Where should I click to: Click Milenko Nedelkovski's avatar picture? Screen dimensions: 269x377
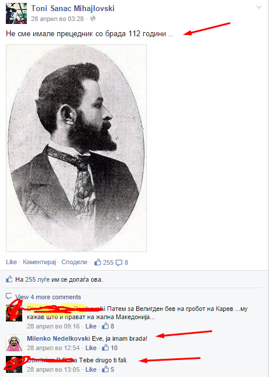click(14, 343)
